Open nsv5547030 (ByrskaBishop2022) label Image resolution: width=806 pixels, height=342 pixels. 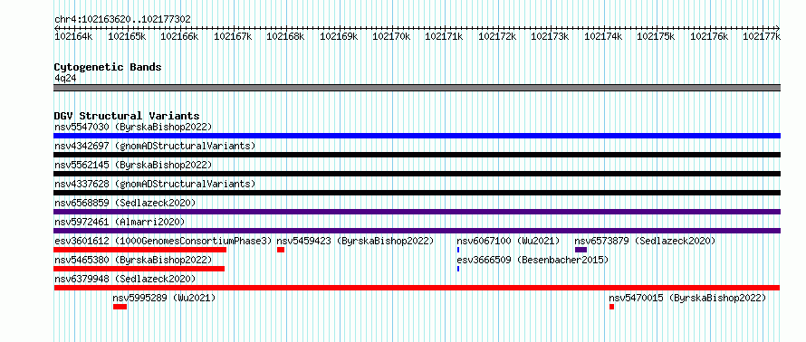point(133,127)
